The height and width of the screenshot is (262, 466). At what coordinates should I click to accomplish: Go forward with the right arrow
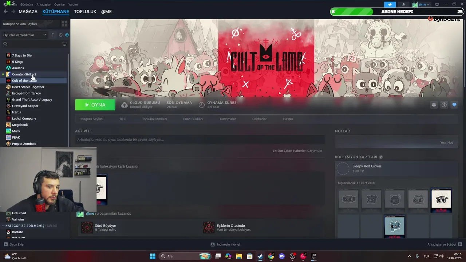13,12
